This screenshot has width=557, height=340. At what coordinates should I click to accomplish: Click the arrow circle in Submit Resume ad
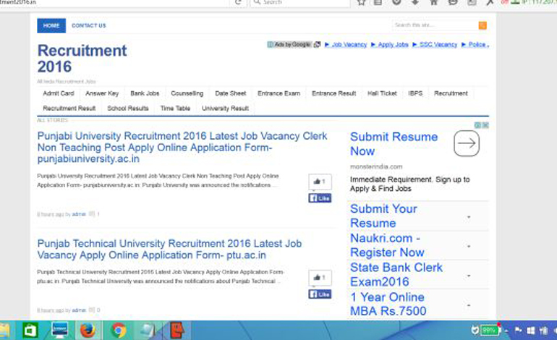(467, 143)
